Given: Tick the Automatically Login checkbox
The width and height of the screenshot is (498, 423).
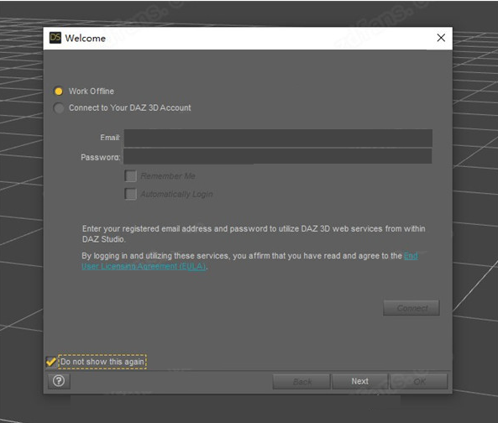Looking at the screenshot, I should [130, 194].
